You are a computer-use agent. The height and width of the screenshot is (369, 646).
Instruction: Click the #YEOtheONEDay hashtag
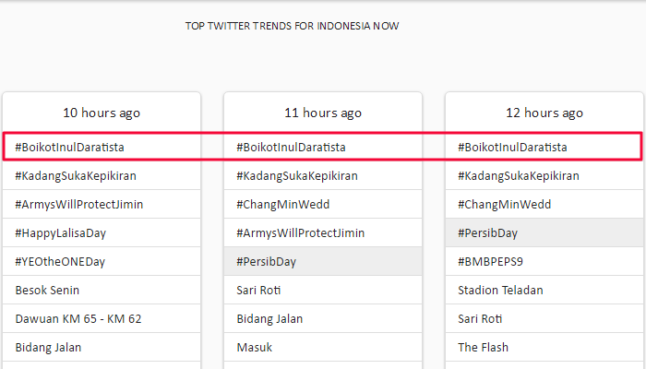click(x=61, y=261)
